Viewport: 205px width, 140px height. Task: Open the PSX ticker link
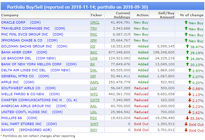[x=94, y=118]
